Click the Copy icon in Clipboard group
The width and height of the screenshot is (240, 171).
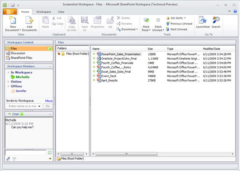point(54,24)
